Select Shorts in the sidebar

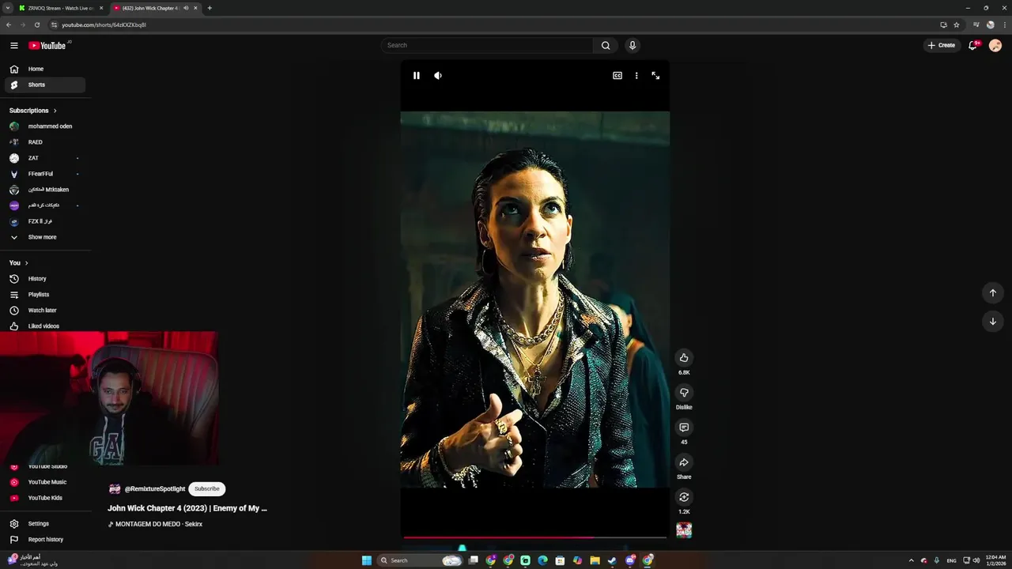pos(45,85)
